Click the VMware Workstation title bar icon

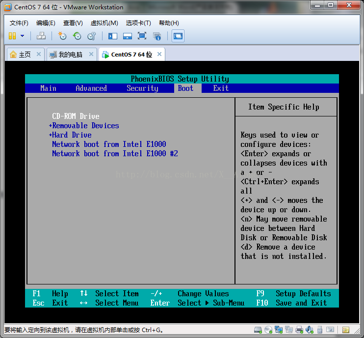tap(8, 7)
